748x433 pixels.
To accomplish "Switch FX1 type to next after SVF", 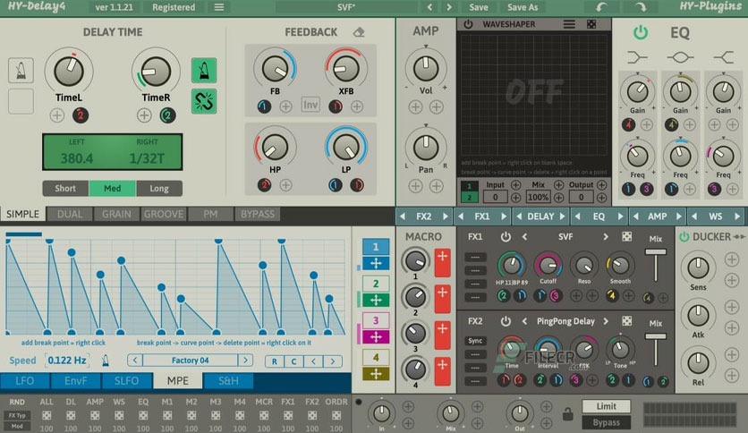I will (x=606, y=236).
